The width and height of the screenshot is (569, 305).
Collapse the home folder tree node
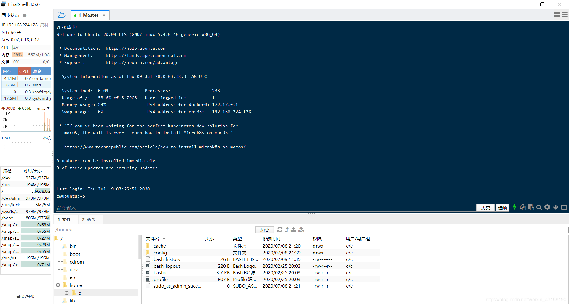[58, 285]
